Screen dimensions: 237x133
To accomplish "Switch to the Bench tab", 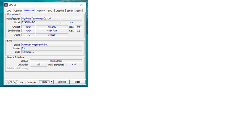I will tap(70, 11).
